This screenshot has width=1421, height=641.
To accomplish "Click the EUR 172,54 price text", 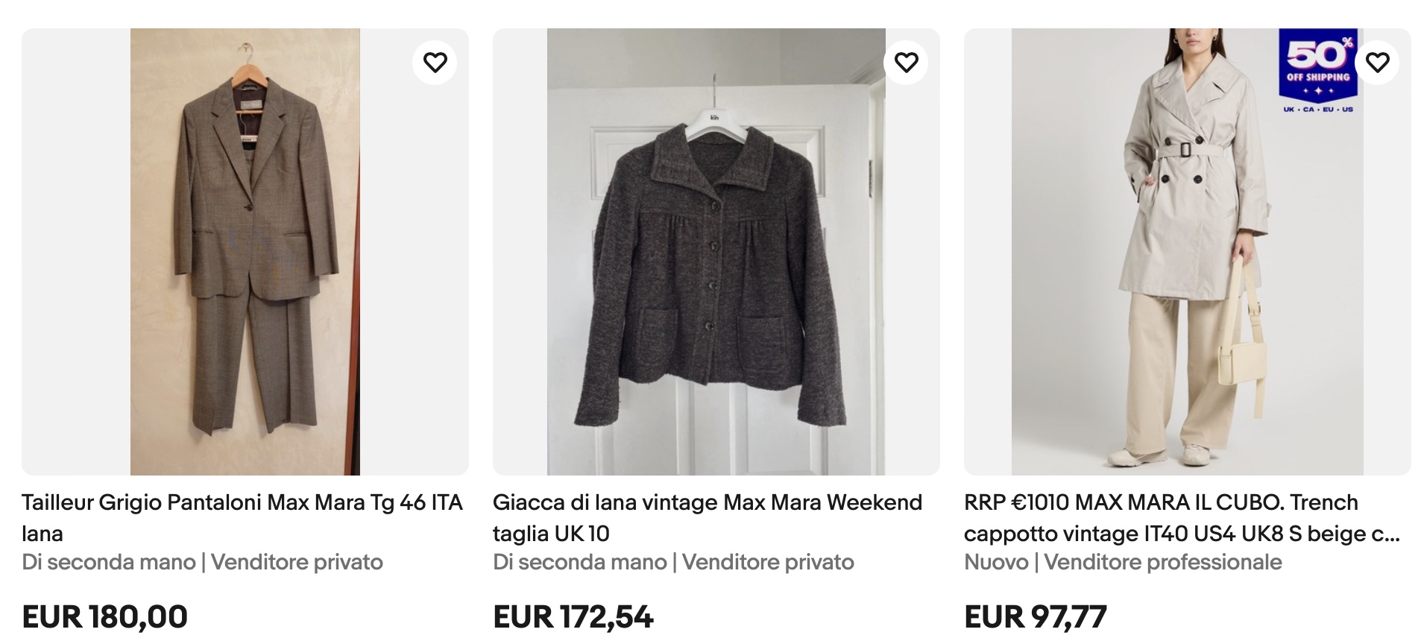I will pyautogui.click(x=573, y=616).
